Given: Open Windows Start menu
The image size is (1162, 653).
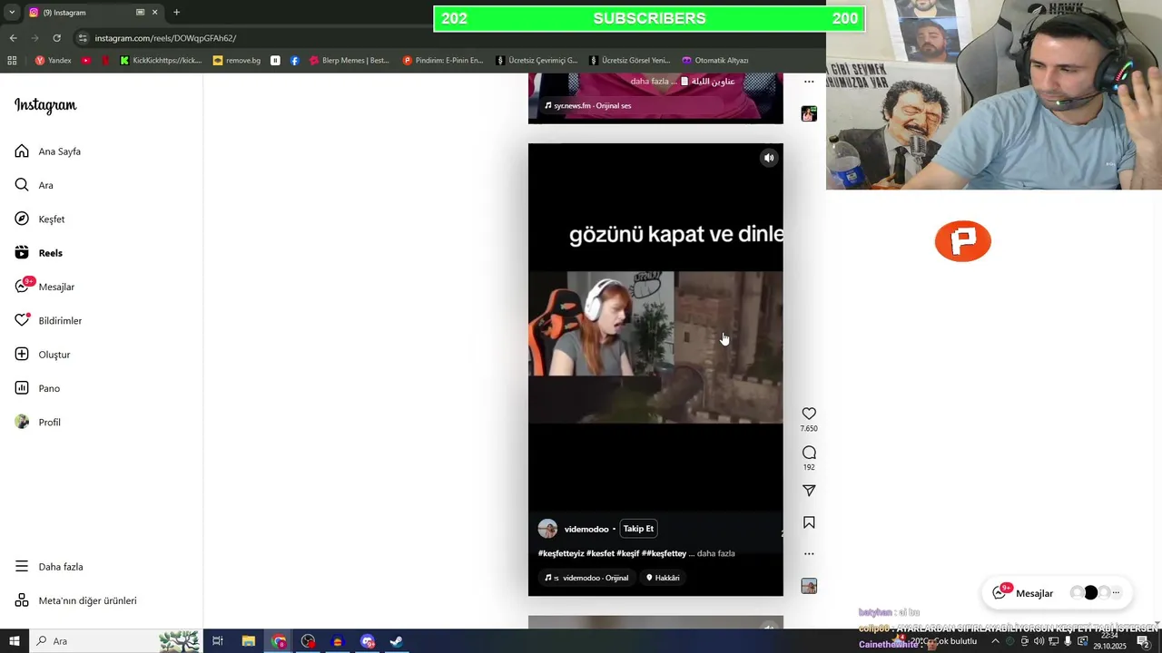Looking at the screenshot, I should [14, 641].
